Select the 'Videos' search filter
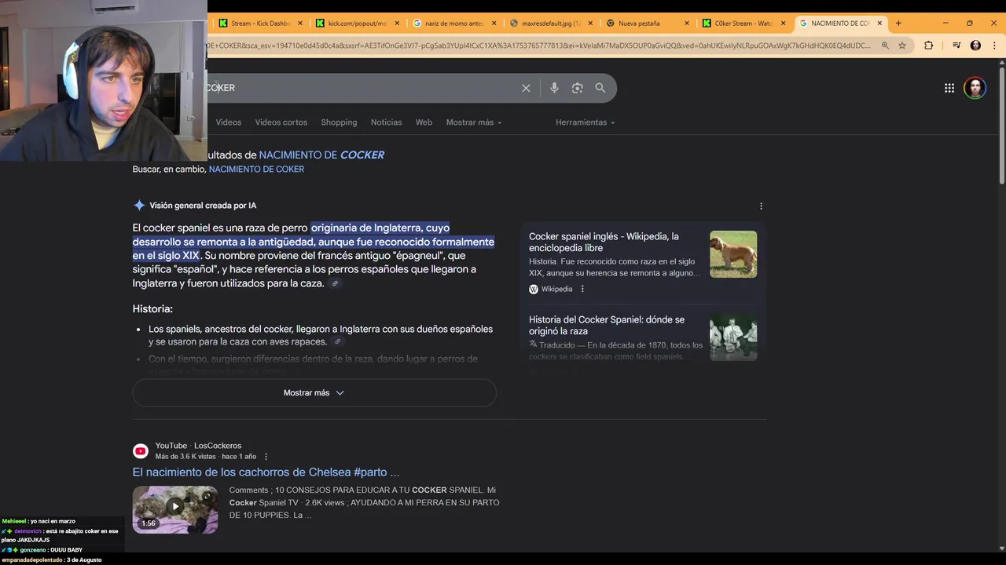 pos(229,122)
